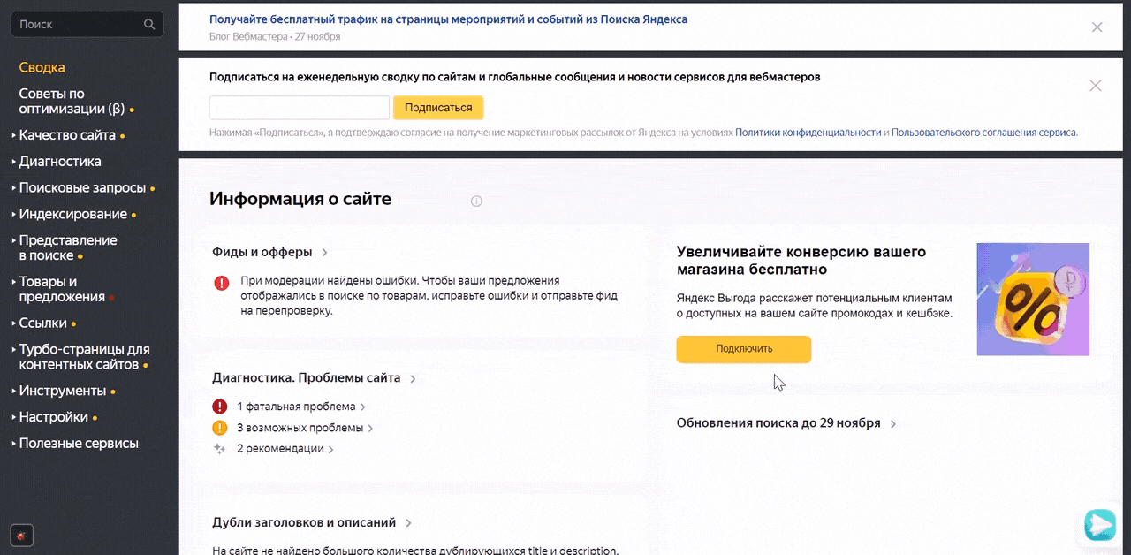Click the red fatal problem icon
This screenshot has width=1131, height=555.
coord(220,407)
